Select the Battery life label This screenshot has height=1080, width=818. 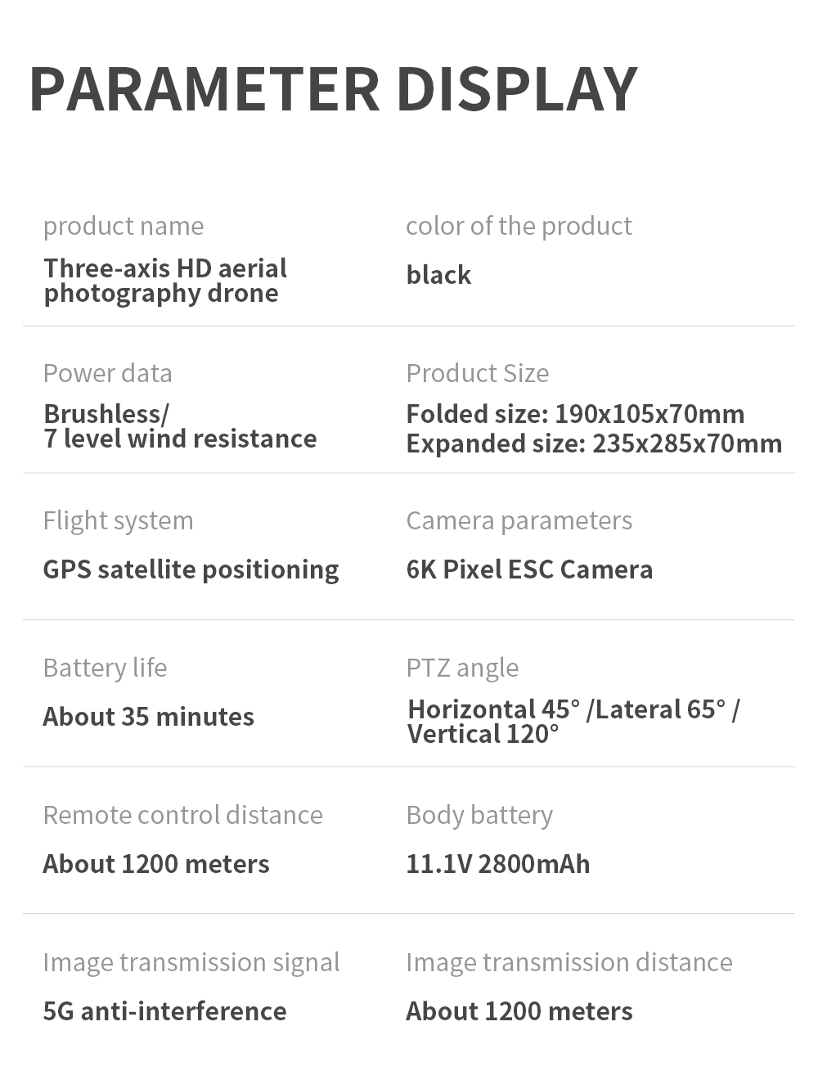pyautogui.click(x=106, y=668)
